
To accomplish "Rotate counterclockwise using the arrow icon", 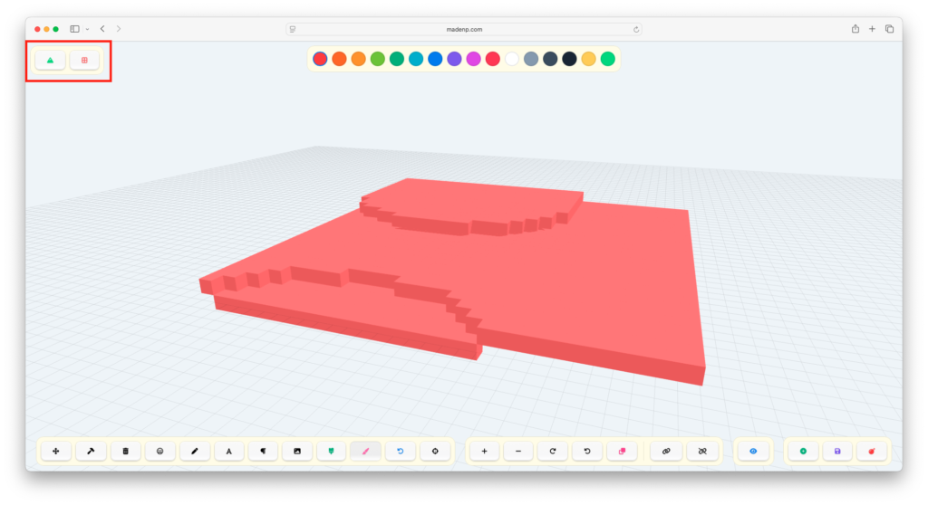I will pyautogui.click(x=587, y=452).
